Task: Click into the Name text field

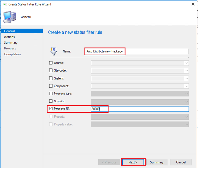Action: (x=137, y=51)
